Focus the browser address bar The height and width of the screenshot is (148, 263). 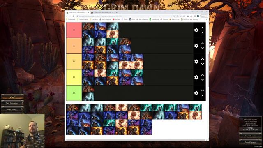click(125, 16)
